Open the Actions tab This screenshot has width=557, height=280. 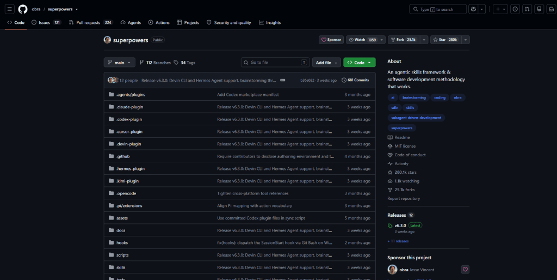(x=159, y=22)
